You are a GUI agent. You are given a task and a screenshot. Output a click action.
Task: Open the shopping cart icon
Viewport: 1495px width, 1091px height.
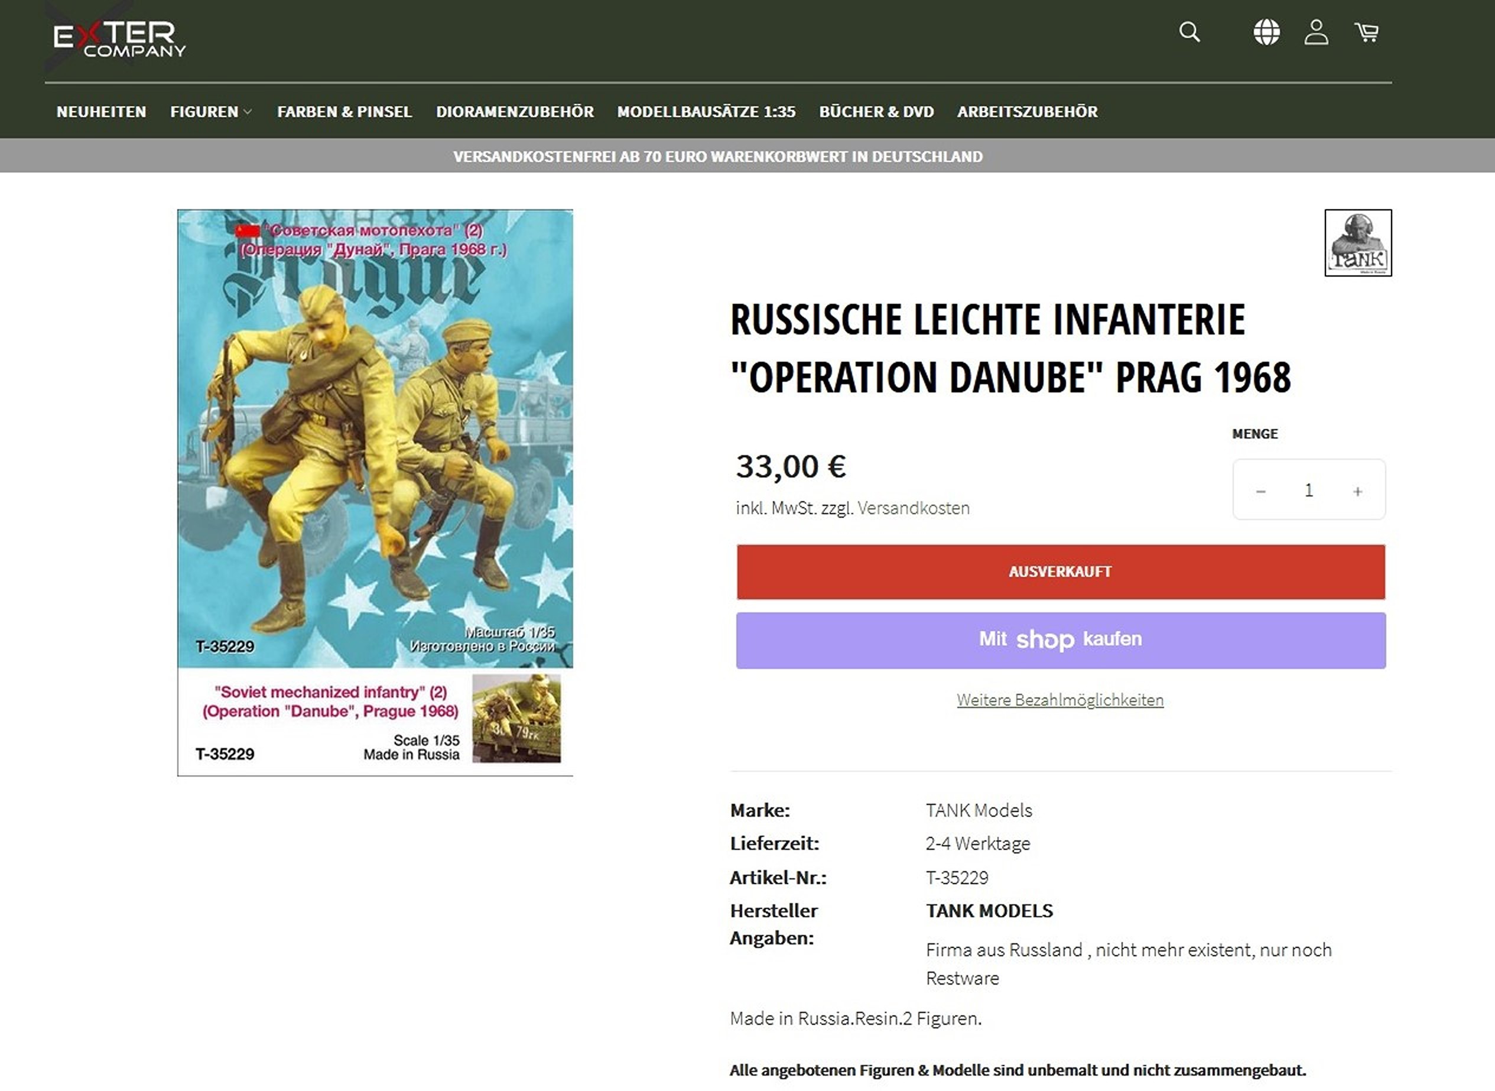pos(1366,32)
